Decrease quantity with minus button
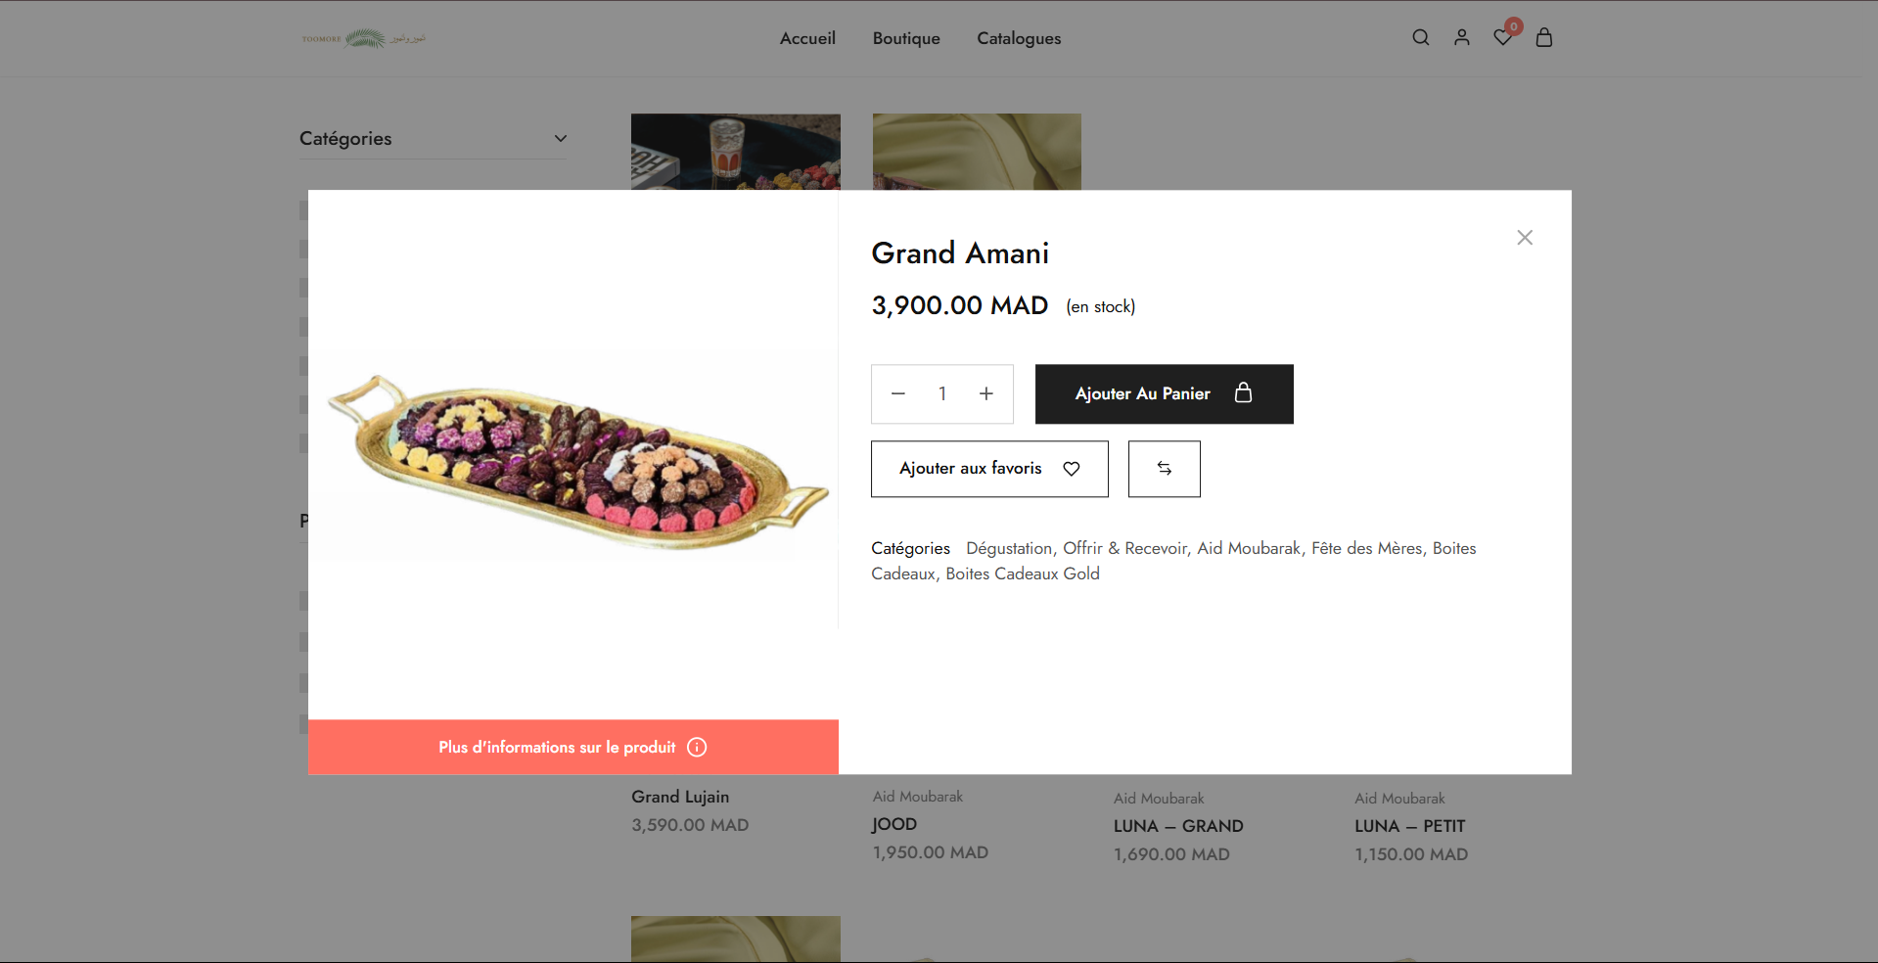The height and width of the screenshot is (963, 1878). 897,393
